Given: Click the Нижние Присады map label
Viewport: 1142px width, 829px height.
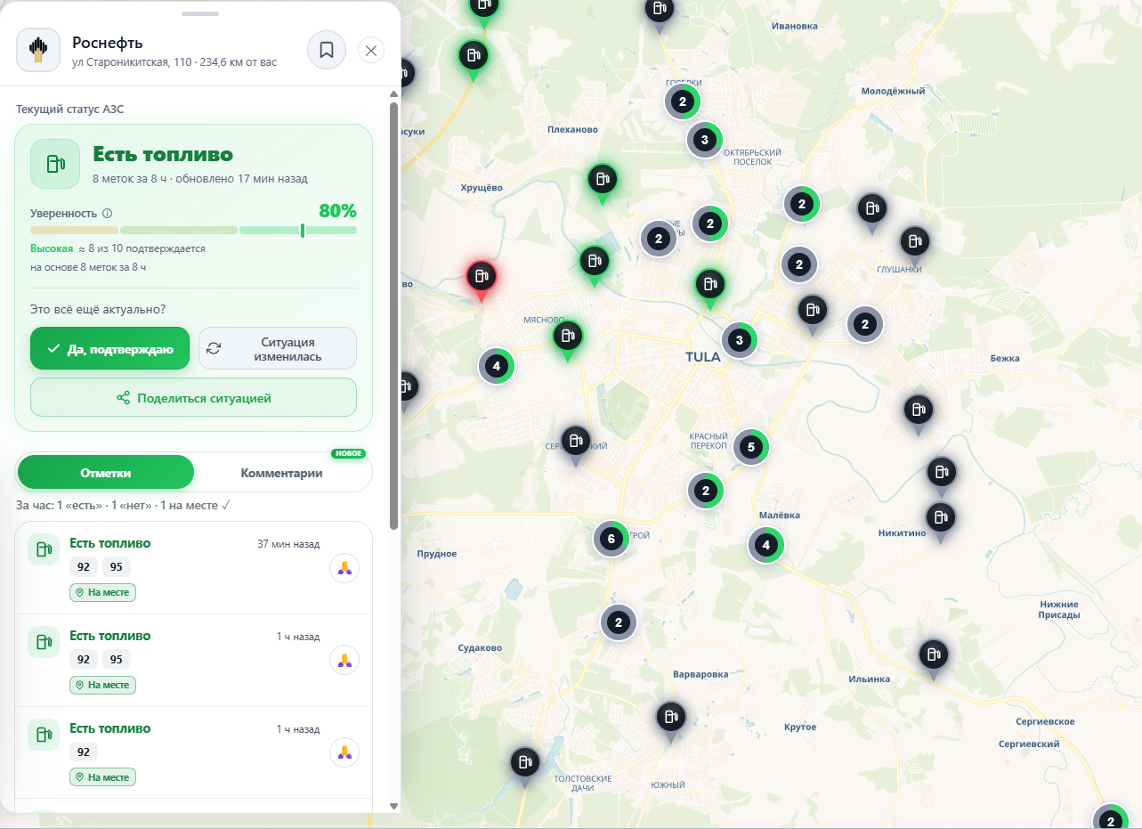Looking at the screenshot, I should [x=1059, y=609].
